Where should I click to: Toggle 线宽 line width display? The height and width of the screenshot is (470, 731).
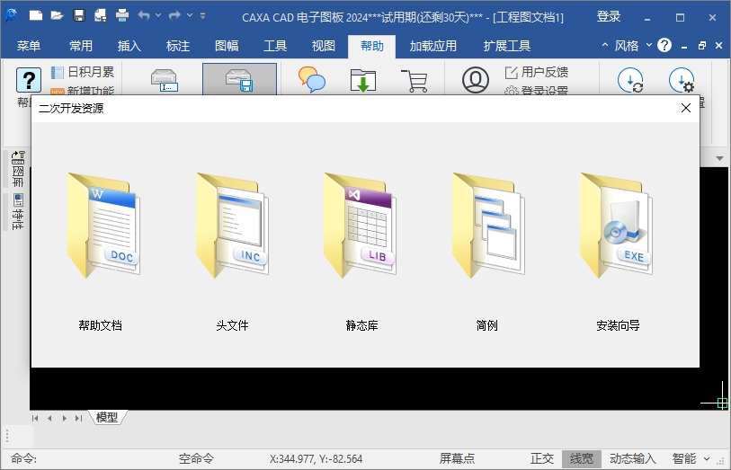582,458
